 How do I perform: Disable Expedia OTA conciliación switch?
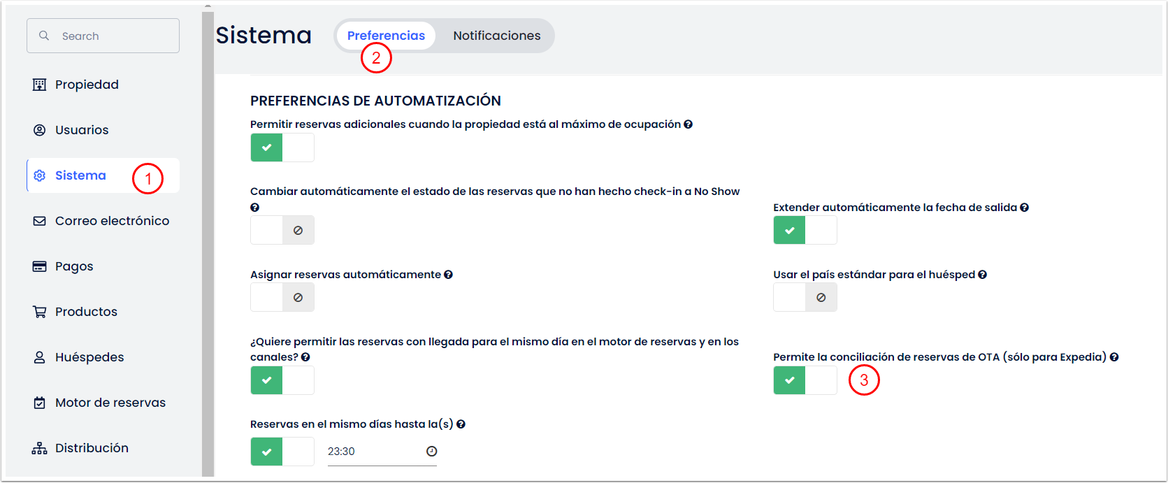tap(805, 380)
